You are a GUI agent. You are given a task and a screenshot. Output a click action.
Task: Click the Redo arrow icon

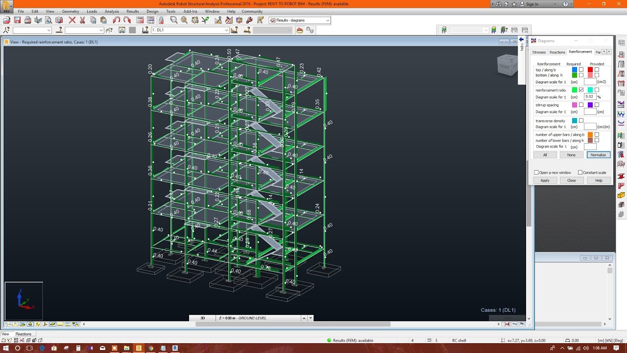[127, 20]
